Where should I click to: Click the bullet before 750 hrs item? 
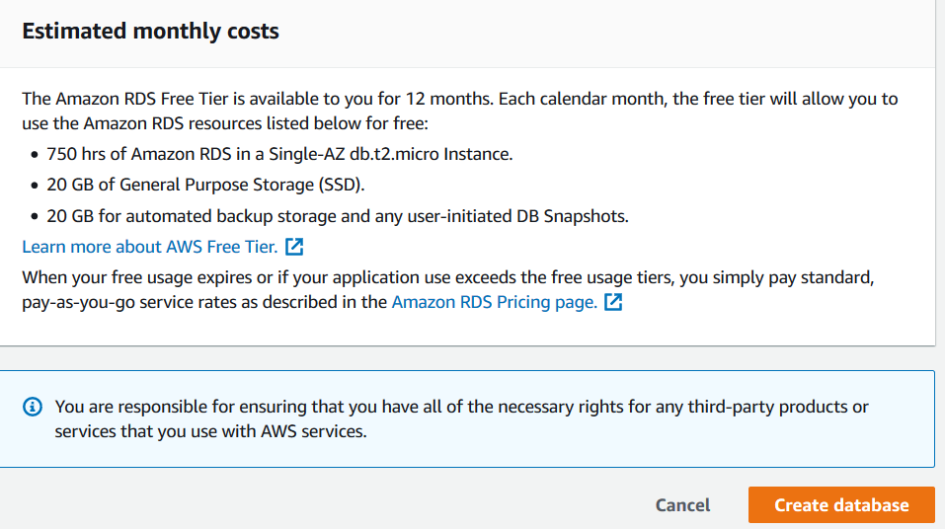point(33,155)
